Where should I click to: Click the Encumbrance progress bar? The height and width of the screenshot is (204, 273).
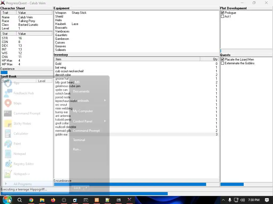point(136,184)
